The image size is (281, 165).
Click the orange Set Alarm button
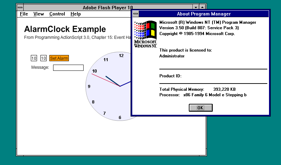[59, 58]
